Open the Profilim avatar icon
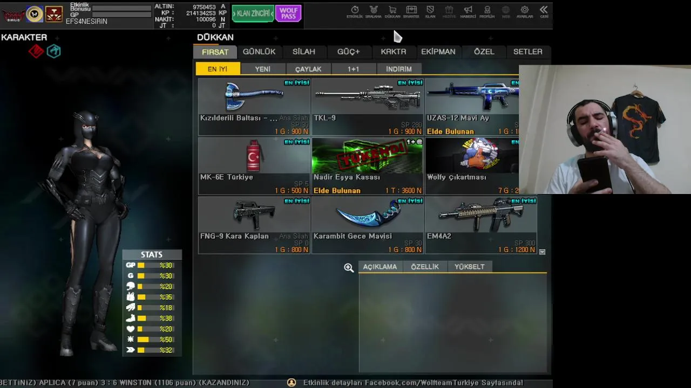 pyautogui.click(x=487, y=12)
